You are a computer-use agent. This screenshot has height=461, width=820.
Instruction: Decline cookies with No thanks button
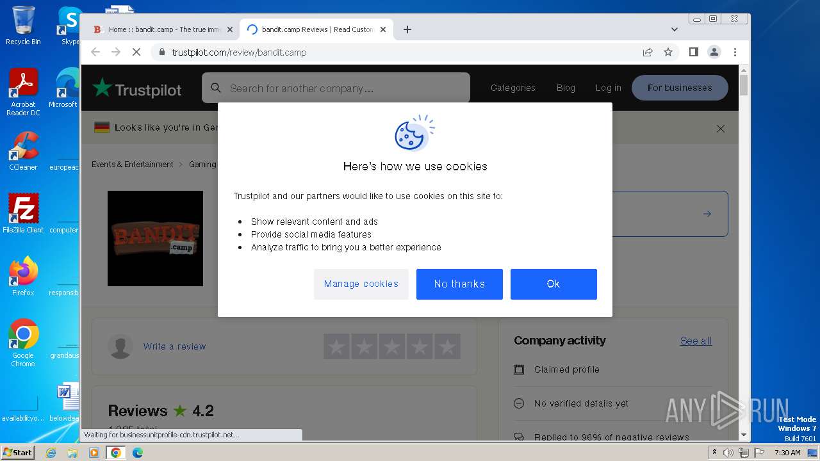coord(459,284)
